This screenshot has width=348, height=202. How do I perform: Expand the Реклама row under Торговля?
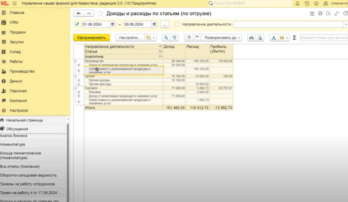[x=79, y=92]
